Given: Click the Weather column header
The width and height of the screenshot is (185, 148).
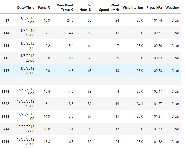Looking at the screenshot, I should (172, 7).
